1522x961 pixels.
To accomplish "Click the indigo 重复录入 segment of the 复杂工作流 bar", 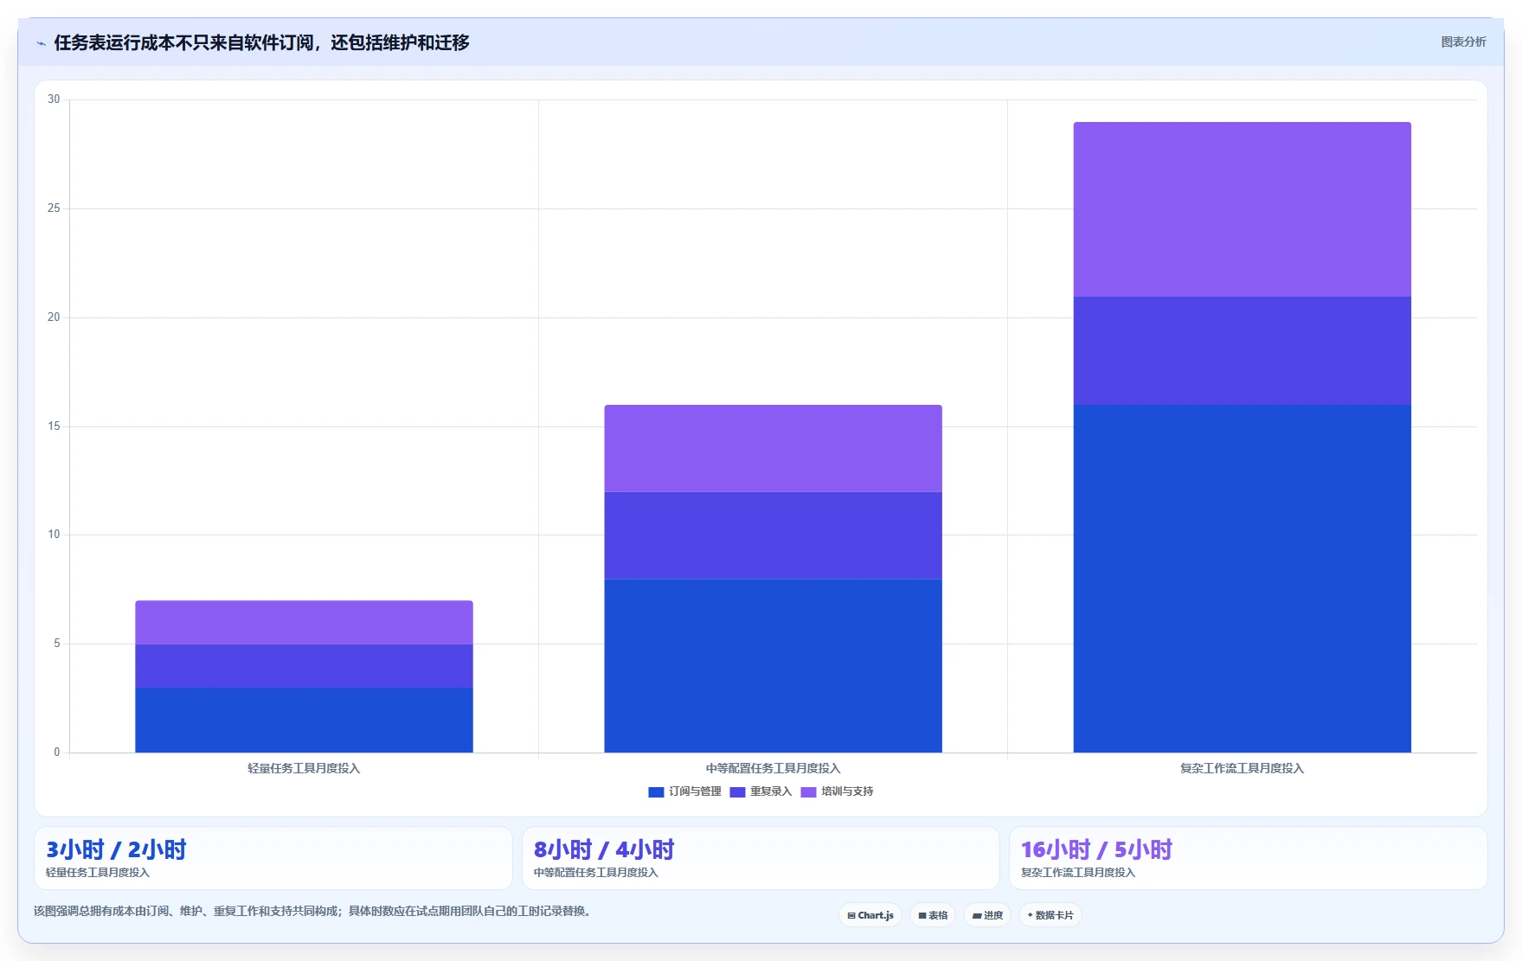I will (1242, 350).
